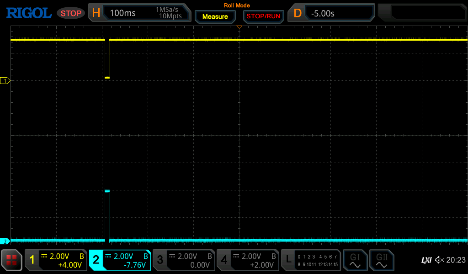Open the GI signal generator icon
468x274 pixels.
point(355,260)
